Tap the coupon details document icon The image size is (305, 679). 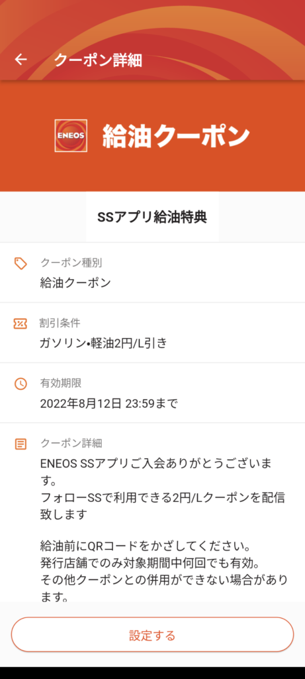(x=21, y=444)
